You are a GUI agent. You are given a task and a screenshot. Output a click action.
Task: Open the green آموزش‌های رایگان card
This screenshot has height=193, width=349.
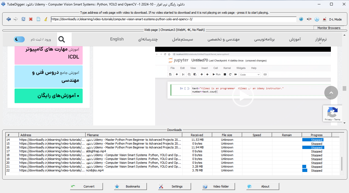[49, 96]
